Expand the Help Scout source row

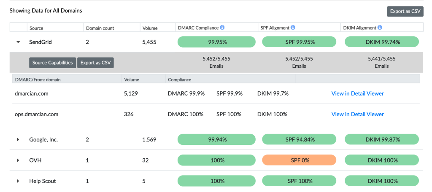pos(18,181)
